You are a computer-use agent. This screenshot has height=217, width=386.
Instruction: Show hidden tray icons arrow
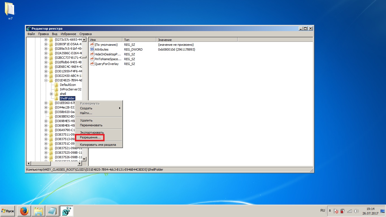329,211
